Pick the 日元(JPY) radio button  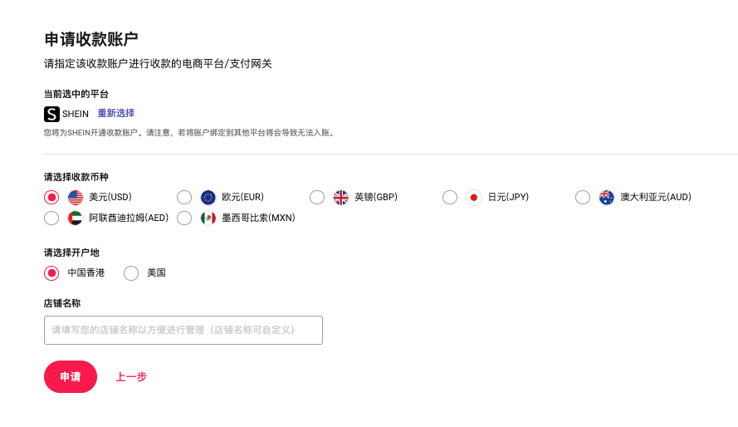pyautogui.click(x=450, y=197)
